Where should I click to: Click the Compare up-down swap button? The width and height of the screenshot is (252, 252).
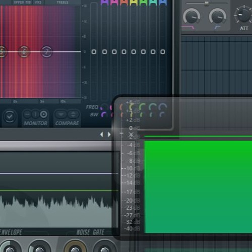point(73,114)
